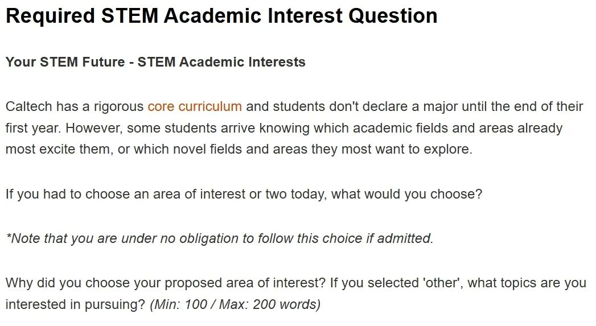
Task: Click the phrase 'what would you choose?'
Action: pos(406,194)
